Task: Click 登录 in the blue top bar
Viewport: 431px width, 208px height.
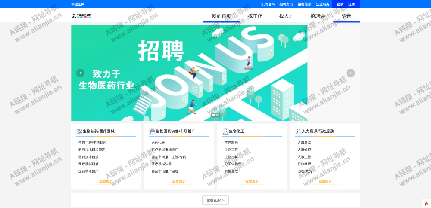Action: pyautogui.click(x=340, y=4)
